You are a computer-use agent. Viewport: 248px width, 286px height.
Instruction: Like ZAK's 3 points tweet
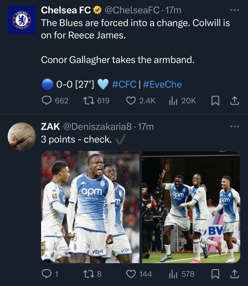[139, 274]
